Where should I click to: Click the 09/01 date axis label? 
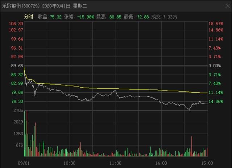pyautogui.click(x=24, y=163)
